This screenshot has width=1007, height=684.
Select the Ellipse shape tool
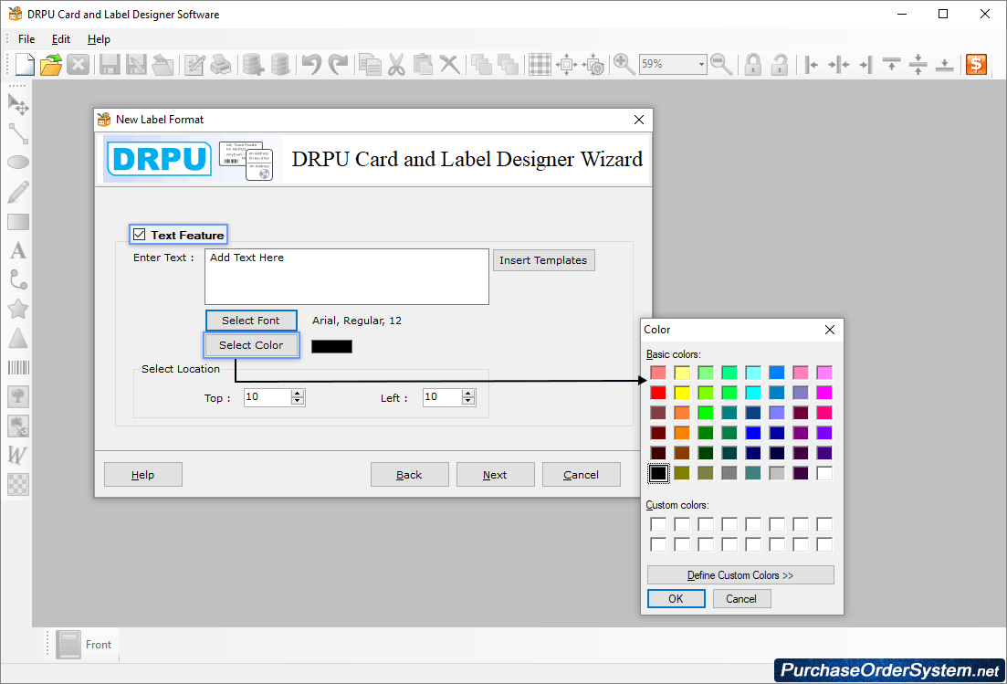pyautogui.click(x=18, y=163)
